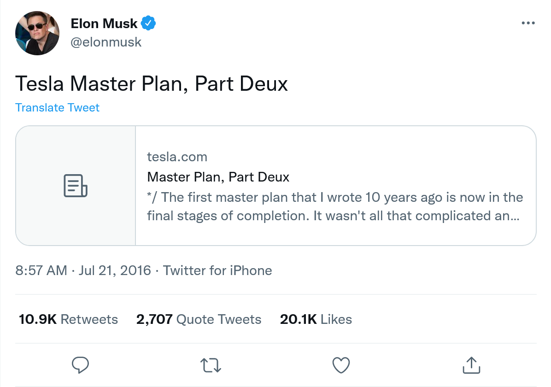Open the three-dot more options menu
This screenshot has width=551, height=387.
(x=528, y=23)
